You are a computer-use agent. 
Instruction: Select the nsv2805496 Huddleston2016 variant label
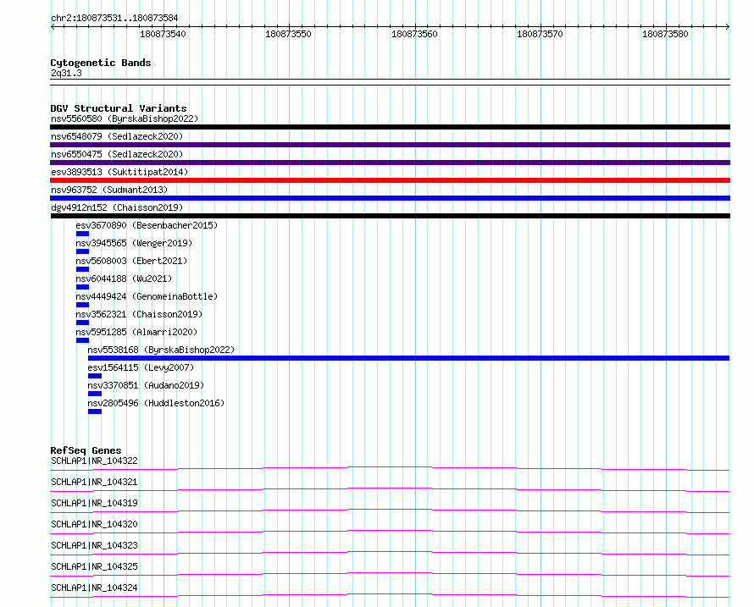156,403
